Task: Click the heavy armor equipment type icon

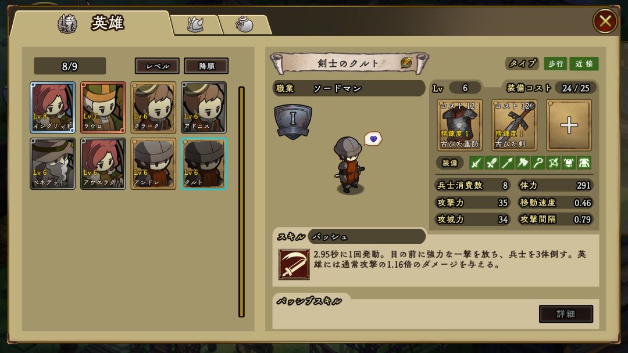Action: 584,163
